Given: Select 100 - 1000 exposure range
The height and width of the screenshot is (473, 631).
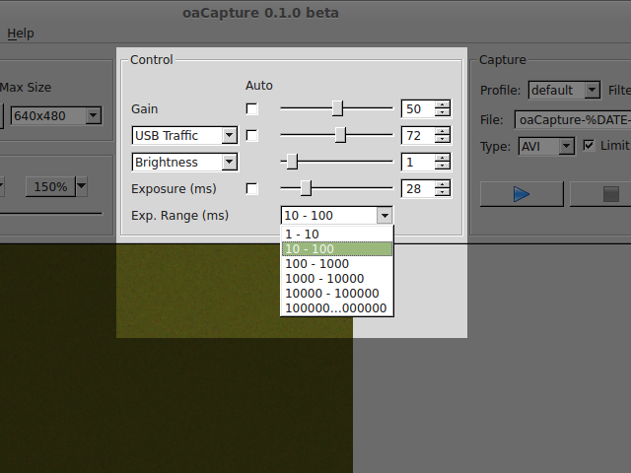Looking at the screenshot, I should coord(337,264).
